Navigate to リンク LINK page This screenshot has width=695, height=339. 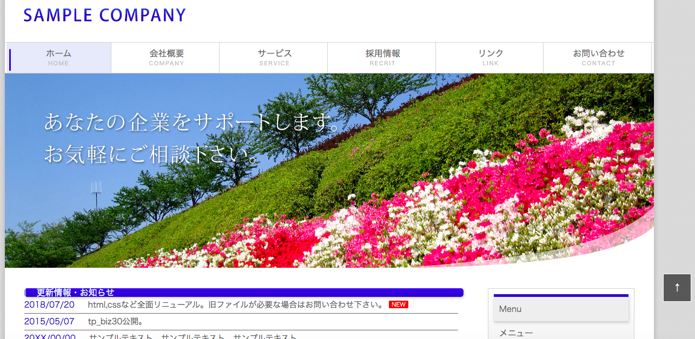[x=490, y=57]
